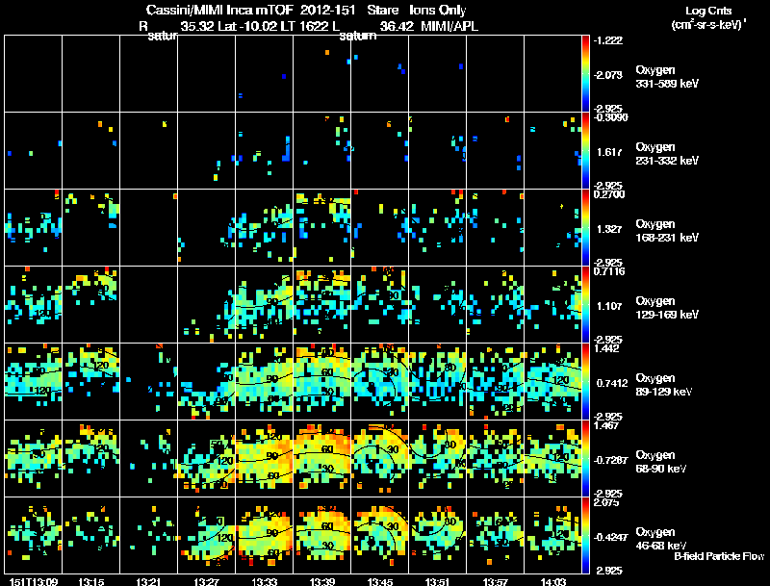This screenshot has width=770, height=586.
Task: Click the '1.617' colorbar value
Action: pos(609,152)
